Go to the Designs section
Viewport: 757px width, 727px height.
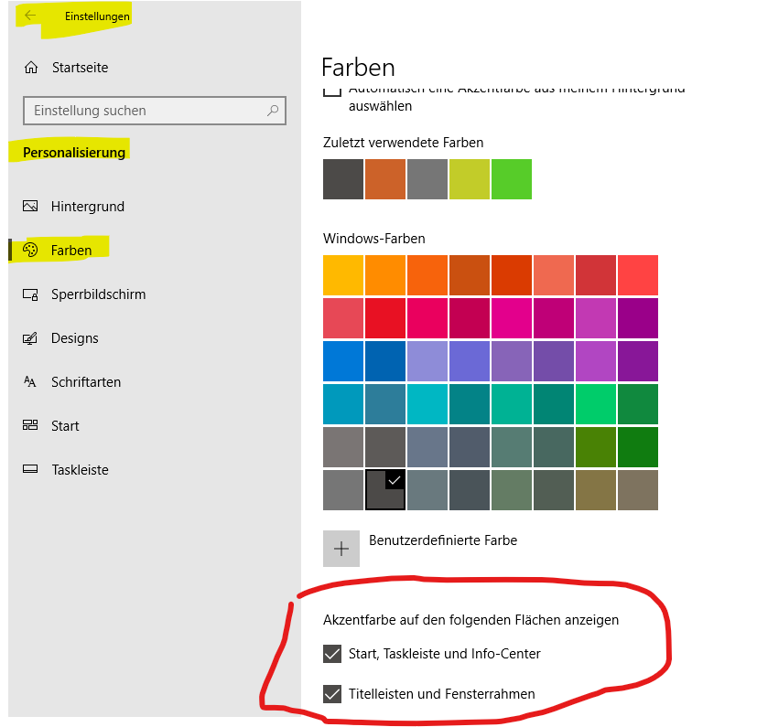click(75, 338)
